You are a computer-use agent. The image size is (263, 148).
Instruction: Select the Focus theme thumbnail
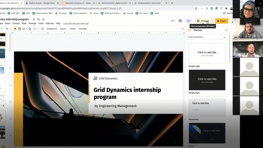click(207, 133)
